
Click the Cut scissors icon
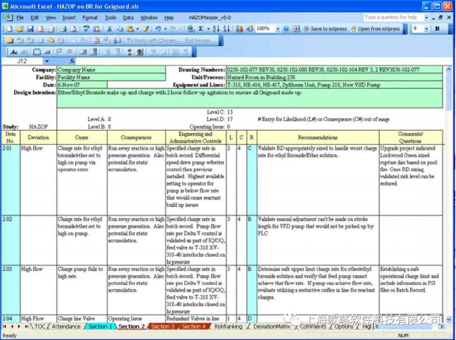click(x=109, y=29)
